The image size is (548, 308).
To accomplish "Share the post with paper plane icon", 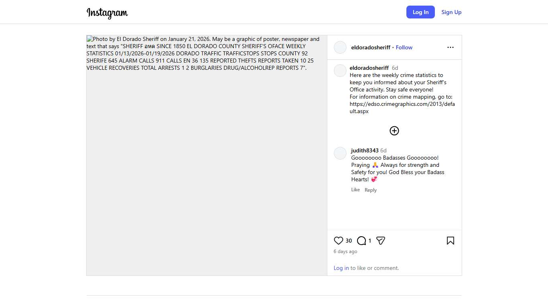I will pyautogui.click(x=381, y=241).
